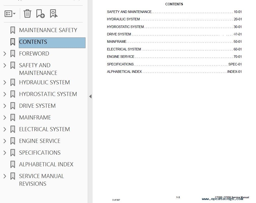This screenshot has height=203, width=256.
Task: Expand the HYDRAULIC SYSTEM bookmark
Action: [x=5, y=82]
